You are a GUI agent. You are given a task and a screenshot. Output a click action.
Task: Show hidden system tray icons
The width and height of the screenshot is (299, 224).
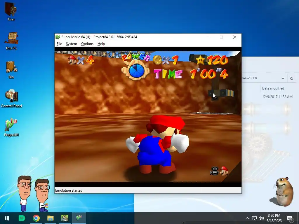pyautogui.click(x=247, y=218)
